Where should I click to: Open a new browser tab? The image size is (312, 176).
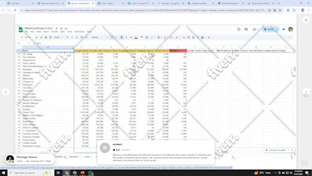279,3
